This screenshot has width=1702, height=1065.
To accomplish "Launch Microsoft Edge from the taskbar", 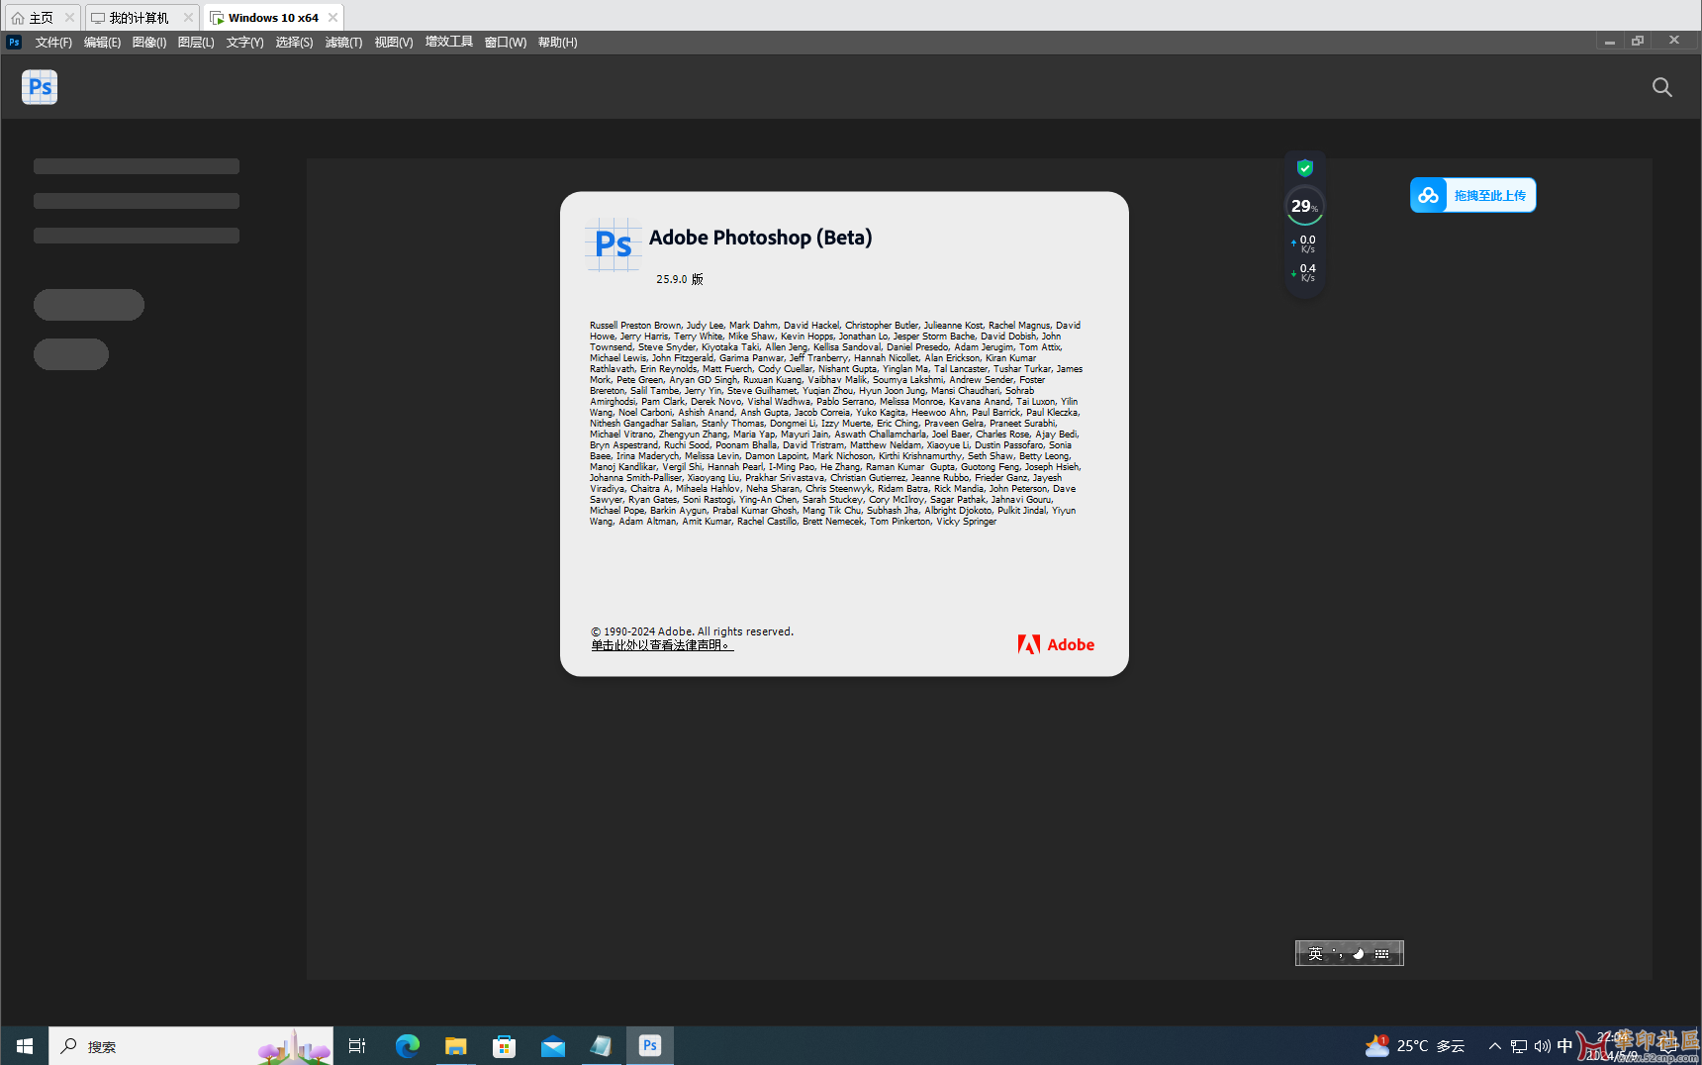I will coord(407,1046).
